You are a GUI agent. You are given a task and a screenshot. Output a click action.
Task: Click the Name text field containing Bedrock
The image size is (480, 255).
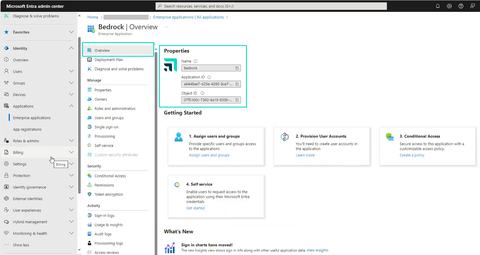pyautogui.click(x=211, y=68)
